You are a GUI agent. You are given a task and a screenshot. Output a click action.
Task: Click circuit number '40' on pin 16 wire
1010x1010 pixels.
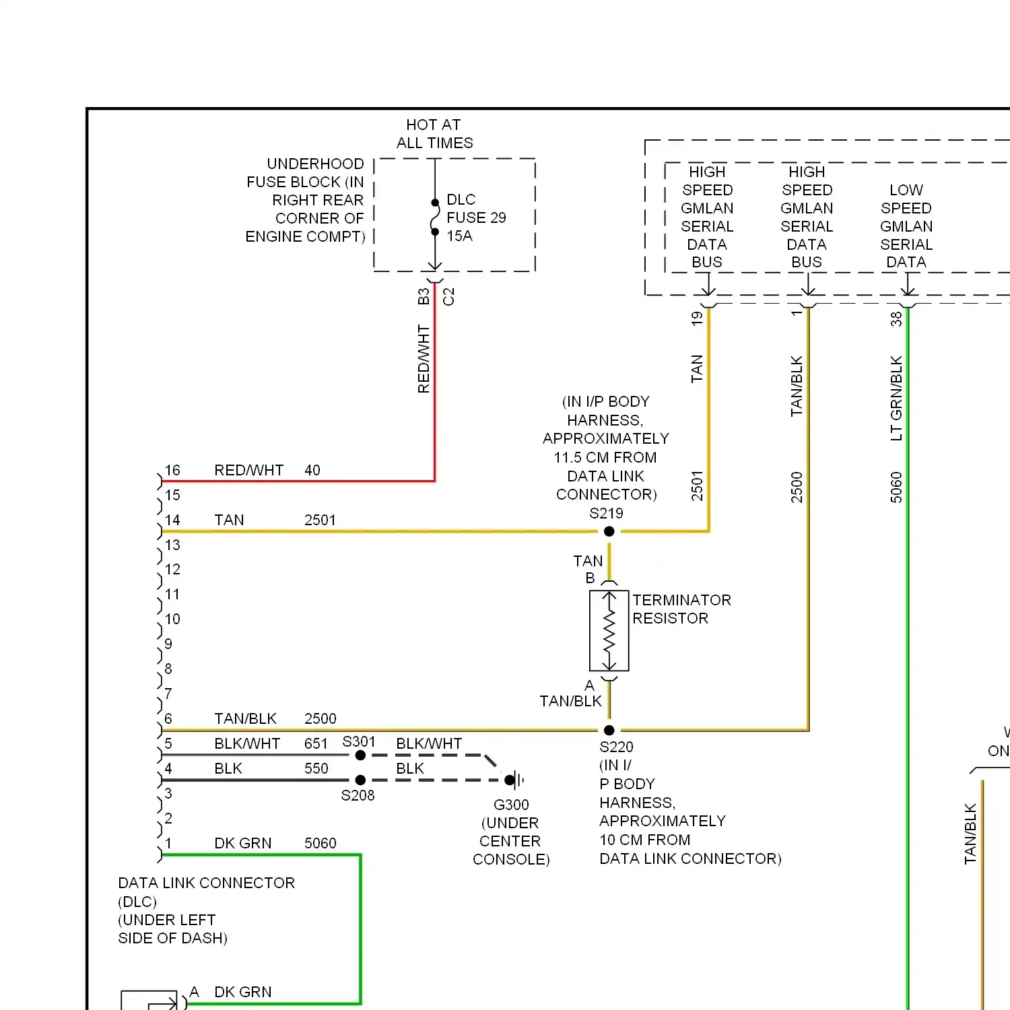(x=312, y=470)
